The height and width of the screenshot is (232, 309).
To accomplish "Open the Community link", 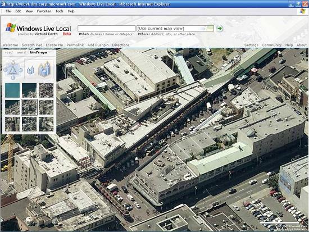I will point(272,45).
